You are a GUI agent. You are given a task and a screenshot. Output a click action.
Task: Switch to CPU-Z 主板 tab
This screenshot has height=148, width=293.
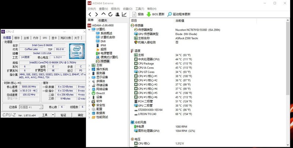click(26, 38)
